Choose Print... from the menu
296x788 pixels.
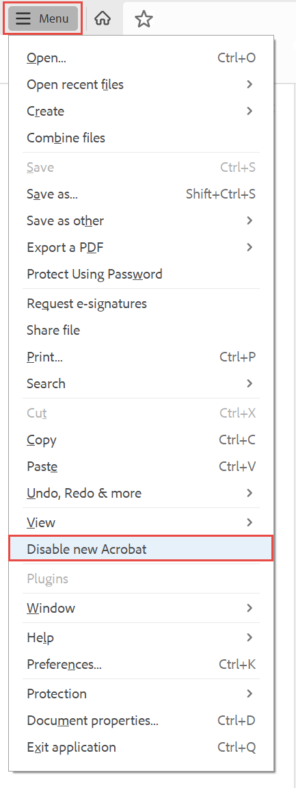[x=142, y=357]
